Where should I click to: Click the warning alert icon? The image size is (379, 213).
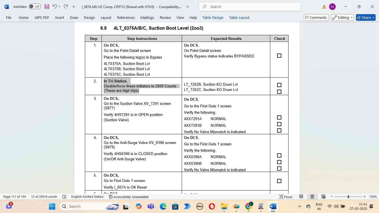point(324,7)
